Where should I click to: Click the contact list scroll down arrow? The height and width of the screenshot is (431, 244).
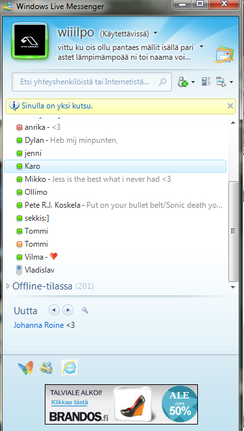[x=233, y=288]
